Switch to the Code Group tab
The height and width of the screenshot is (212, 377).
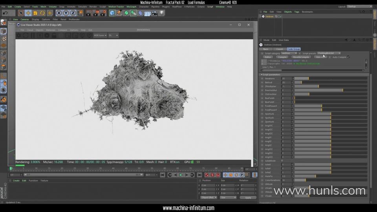click(293, 49)
